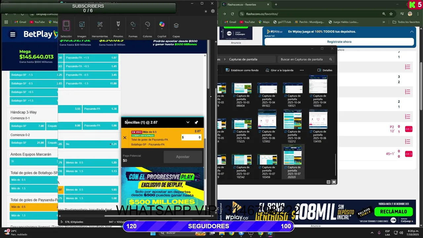The width and height of the screenshot is (423, 238).
Task: Open standings icon on flashscore first match row
Action: click(x=408, y=67)
